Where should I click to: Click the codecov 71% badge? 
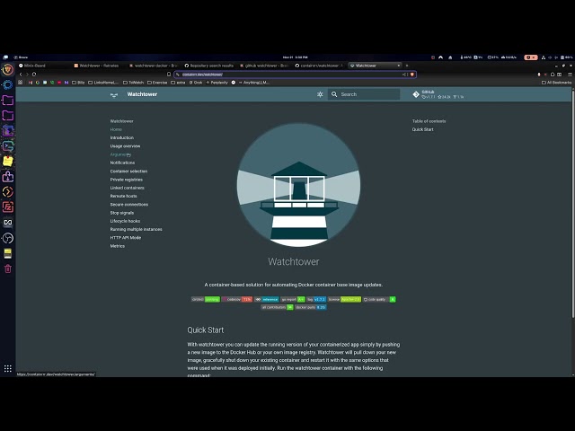237,299
